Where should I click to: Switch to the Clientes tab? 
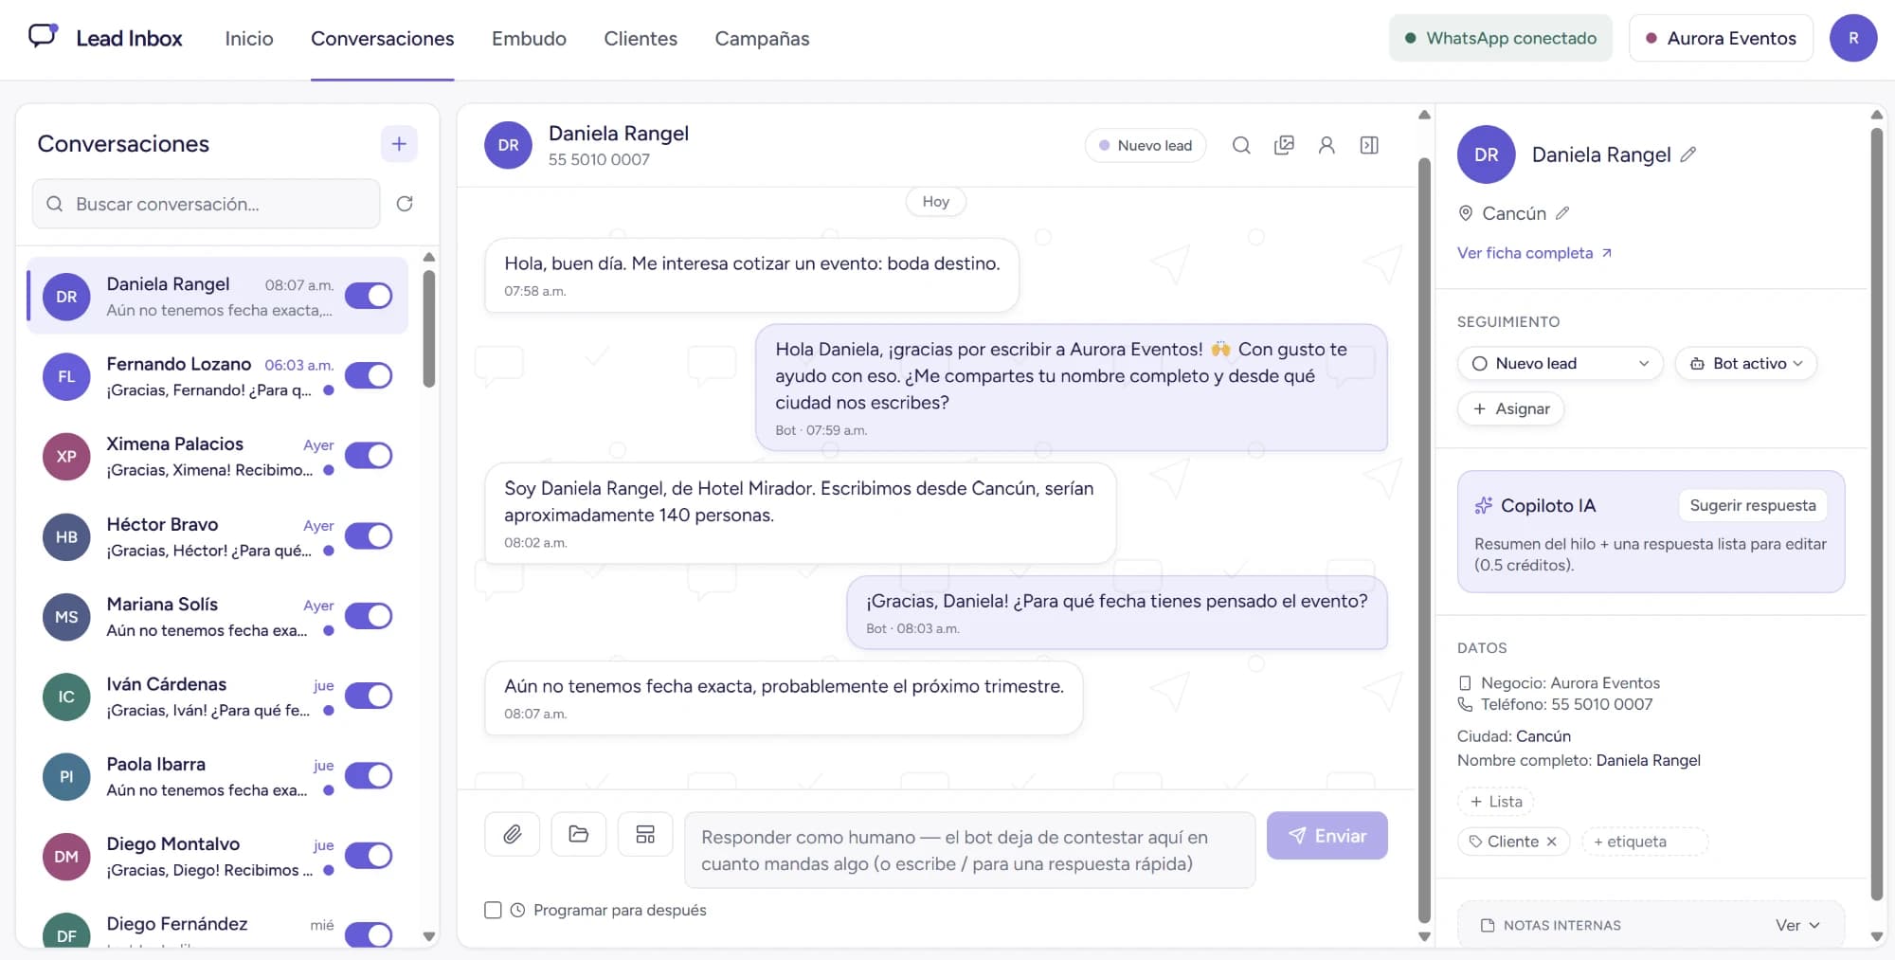coord(641,39)
